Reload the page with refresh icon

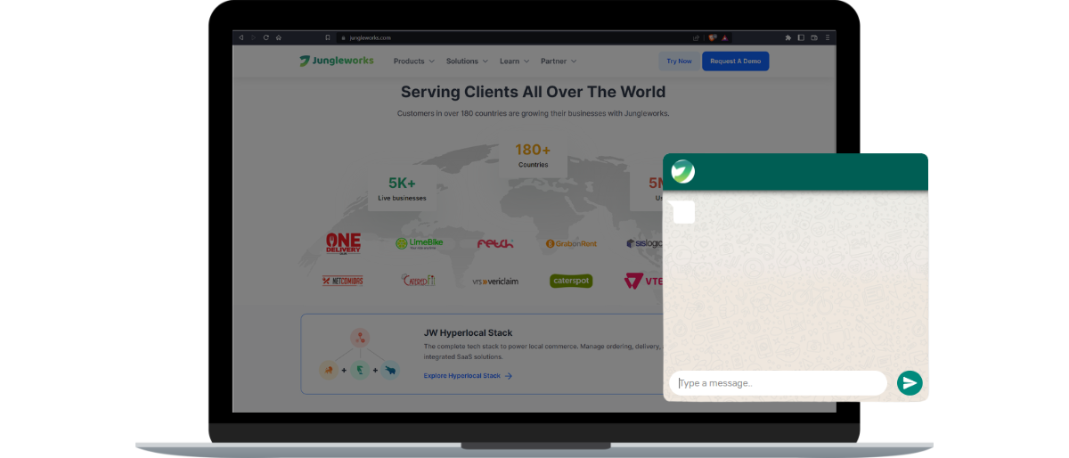point(265,37)
